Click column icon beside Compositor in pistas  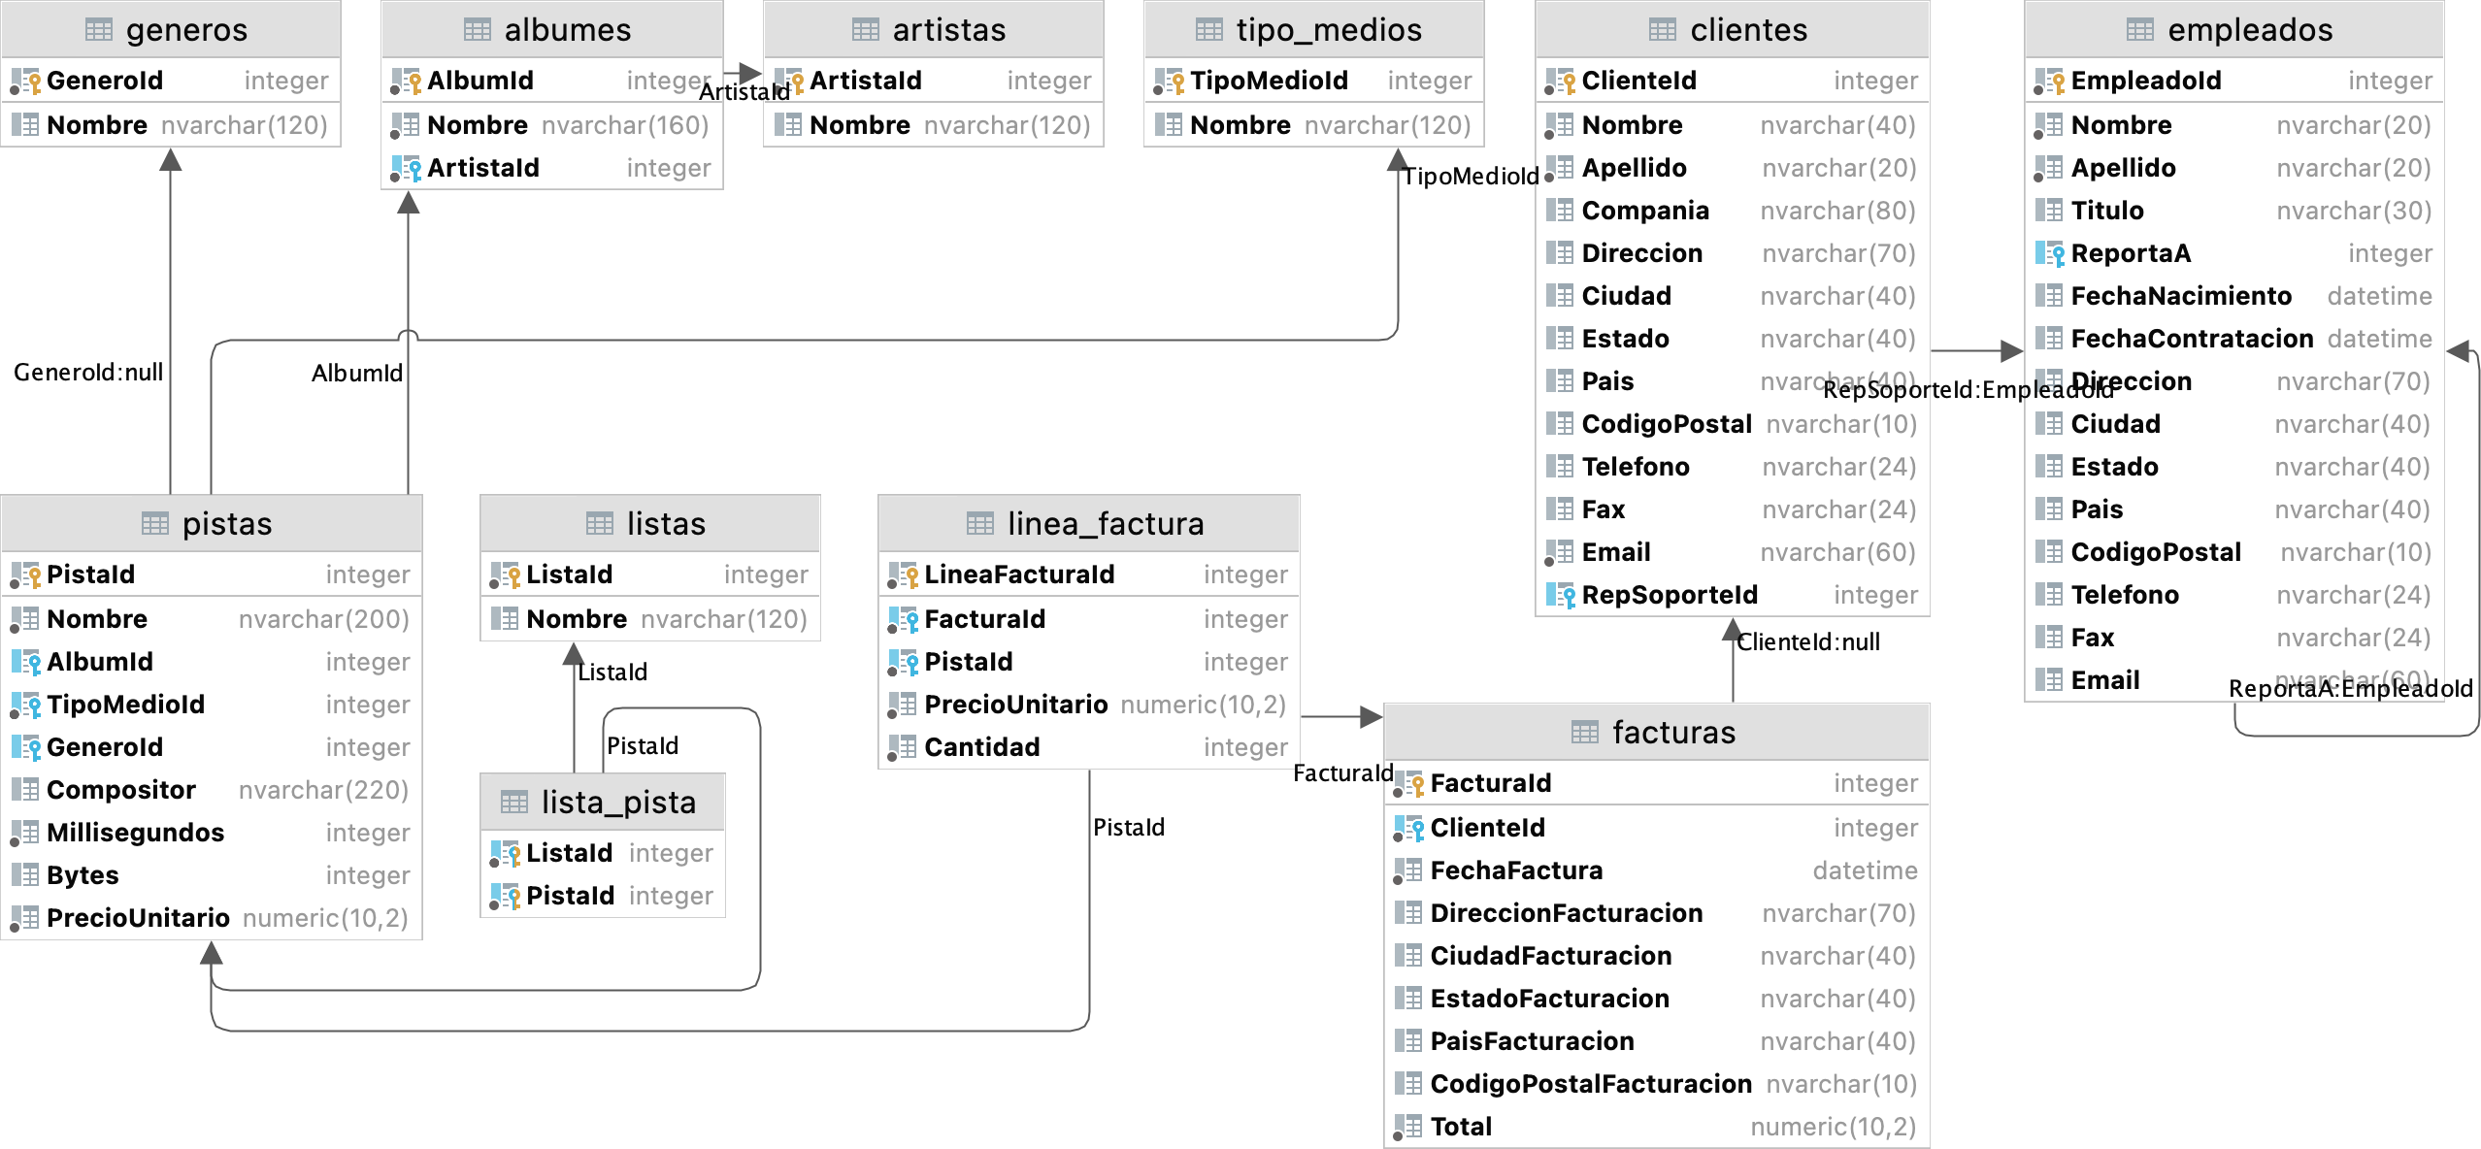tap(25, 790)
